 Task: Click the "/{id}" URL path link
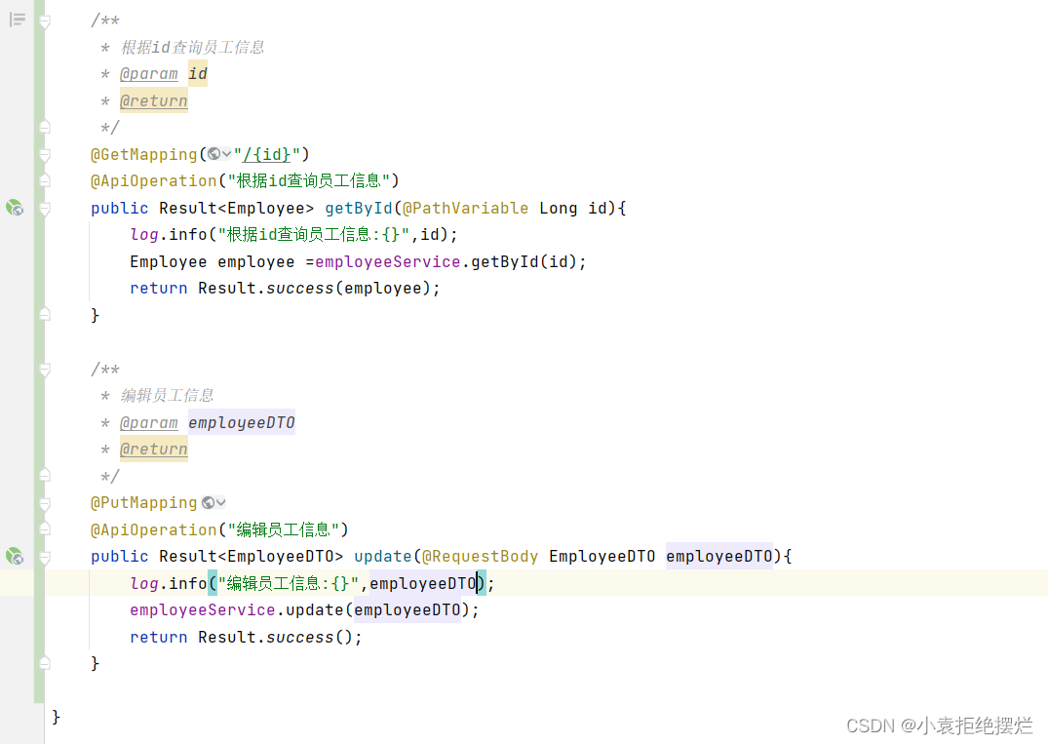(x=267, y=154)
